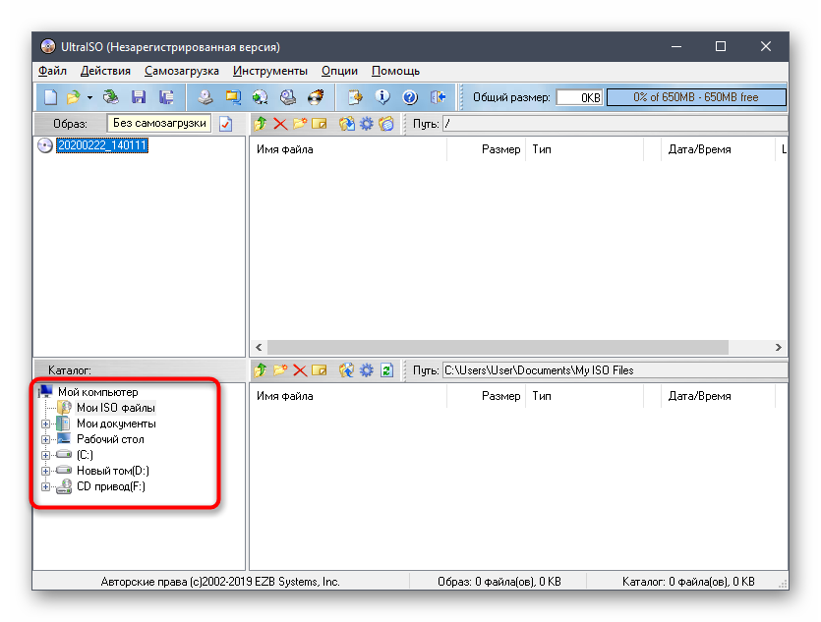
Task: Select Мои ISO файлы folder in catalog tree
Action: pos(115,408)
